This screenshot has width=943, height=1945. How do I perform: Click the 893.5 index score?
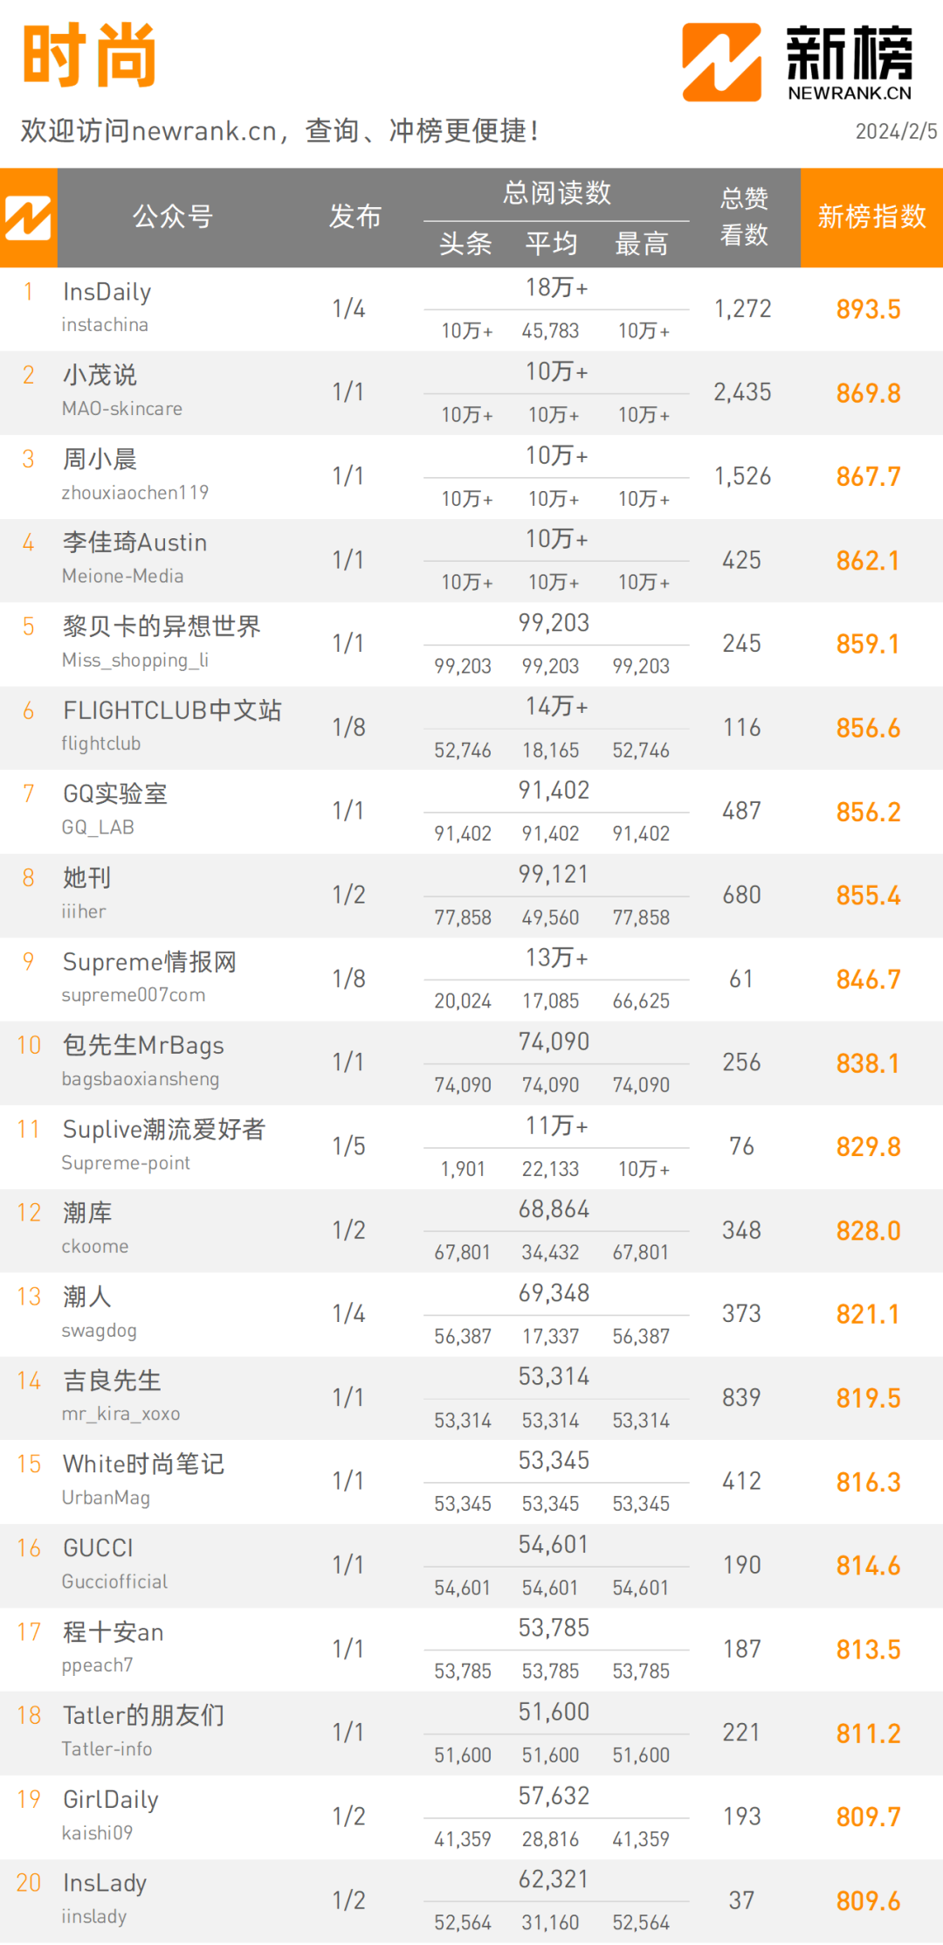tap(868, 309)
